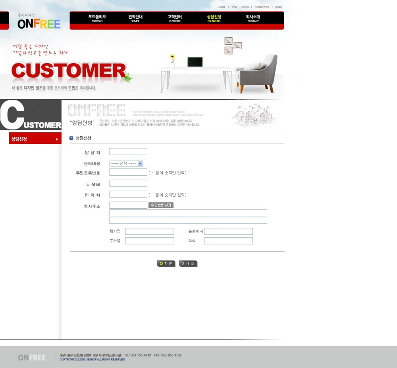
Task: Select 상담신청 in the left sidebar
Action: pyautogui.click(x=35, y=139)
